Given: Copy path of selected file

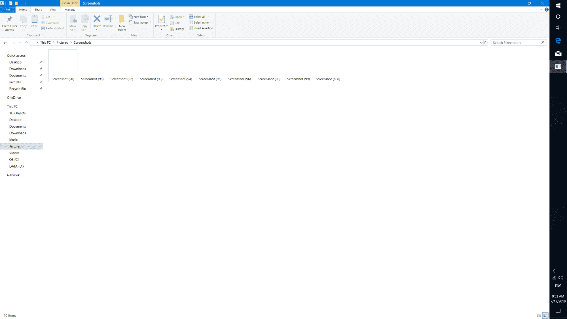Looking at the screenshot, I should (50, 22).
